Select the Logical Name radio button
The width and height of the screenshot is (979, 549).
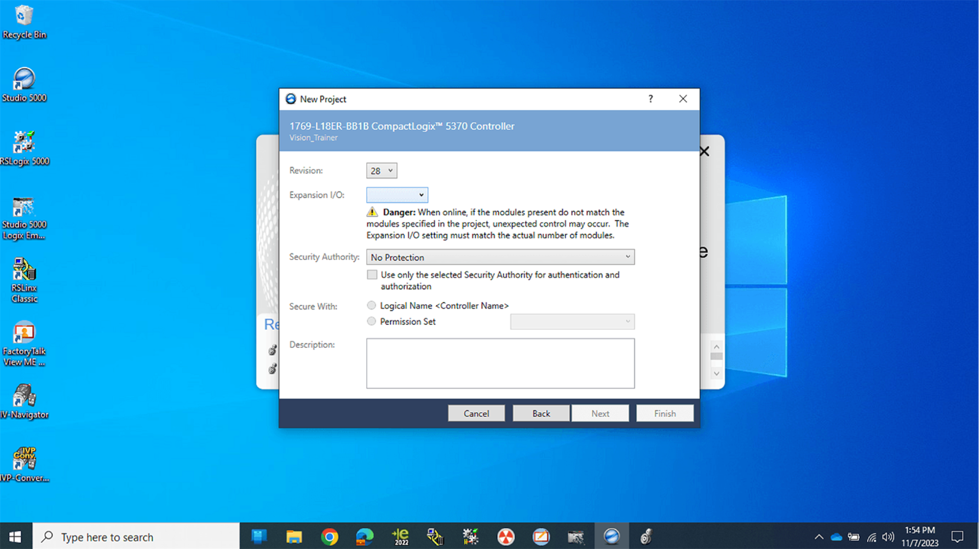[371, 305]
